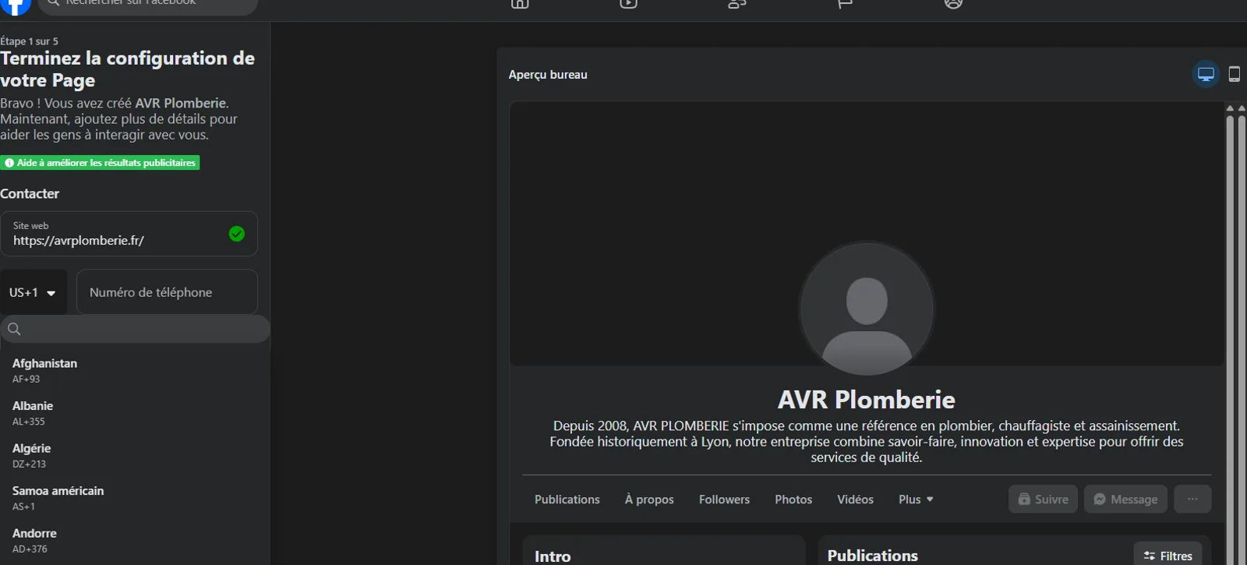The height and width of the screenshot is (565, 1247).
Task: Click the Contacter section heading
Action: click(x=30, y=193)
